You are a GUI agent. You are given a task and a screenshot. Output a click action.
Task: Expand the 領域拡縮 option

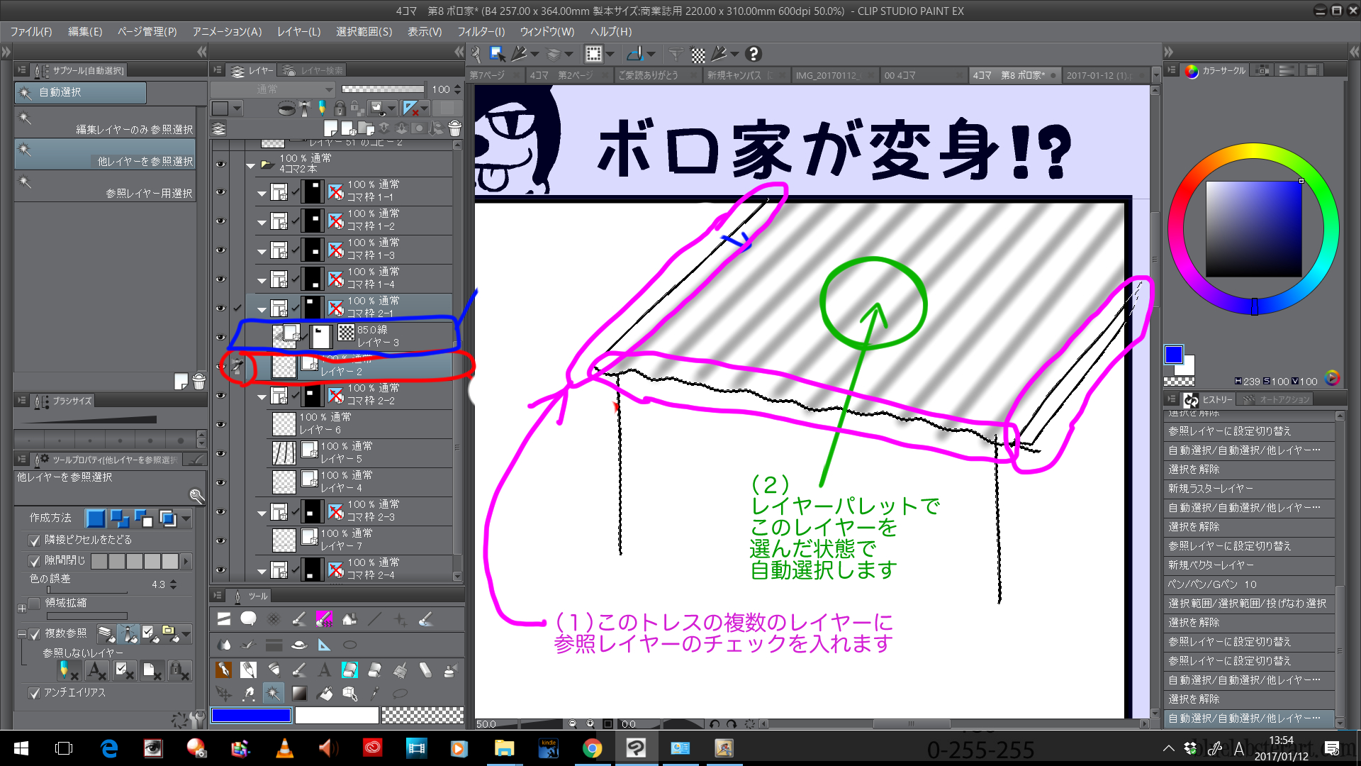coord(22,608)
